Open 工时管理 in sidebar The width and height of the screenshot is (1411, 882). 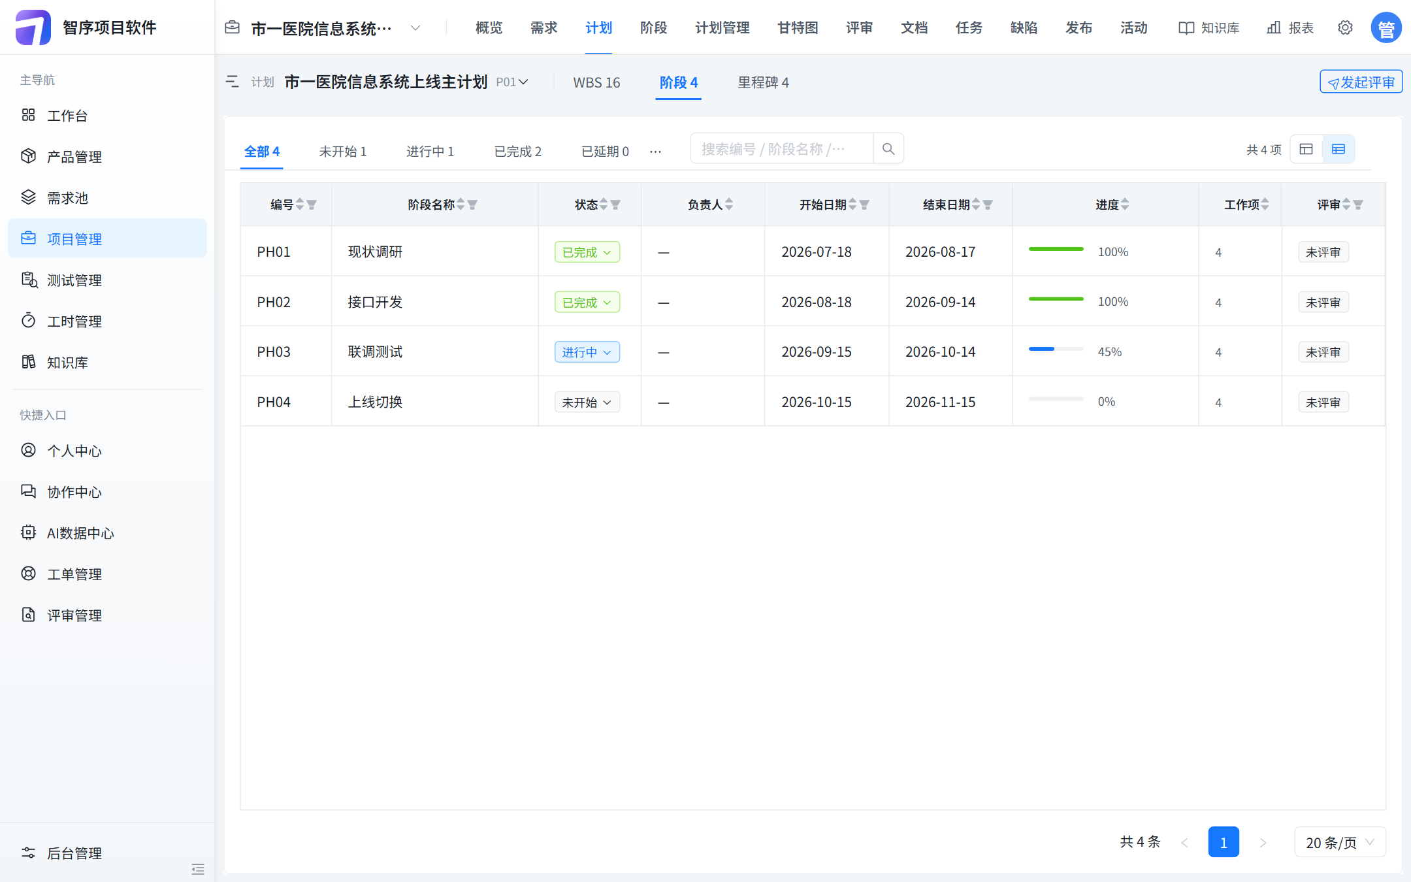107,321
